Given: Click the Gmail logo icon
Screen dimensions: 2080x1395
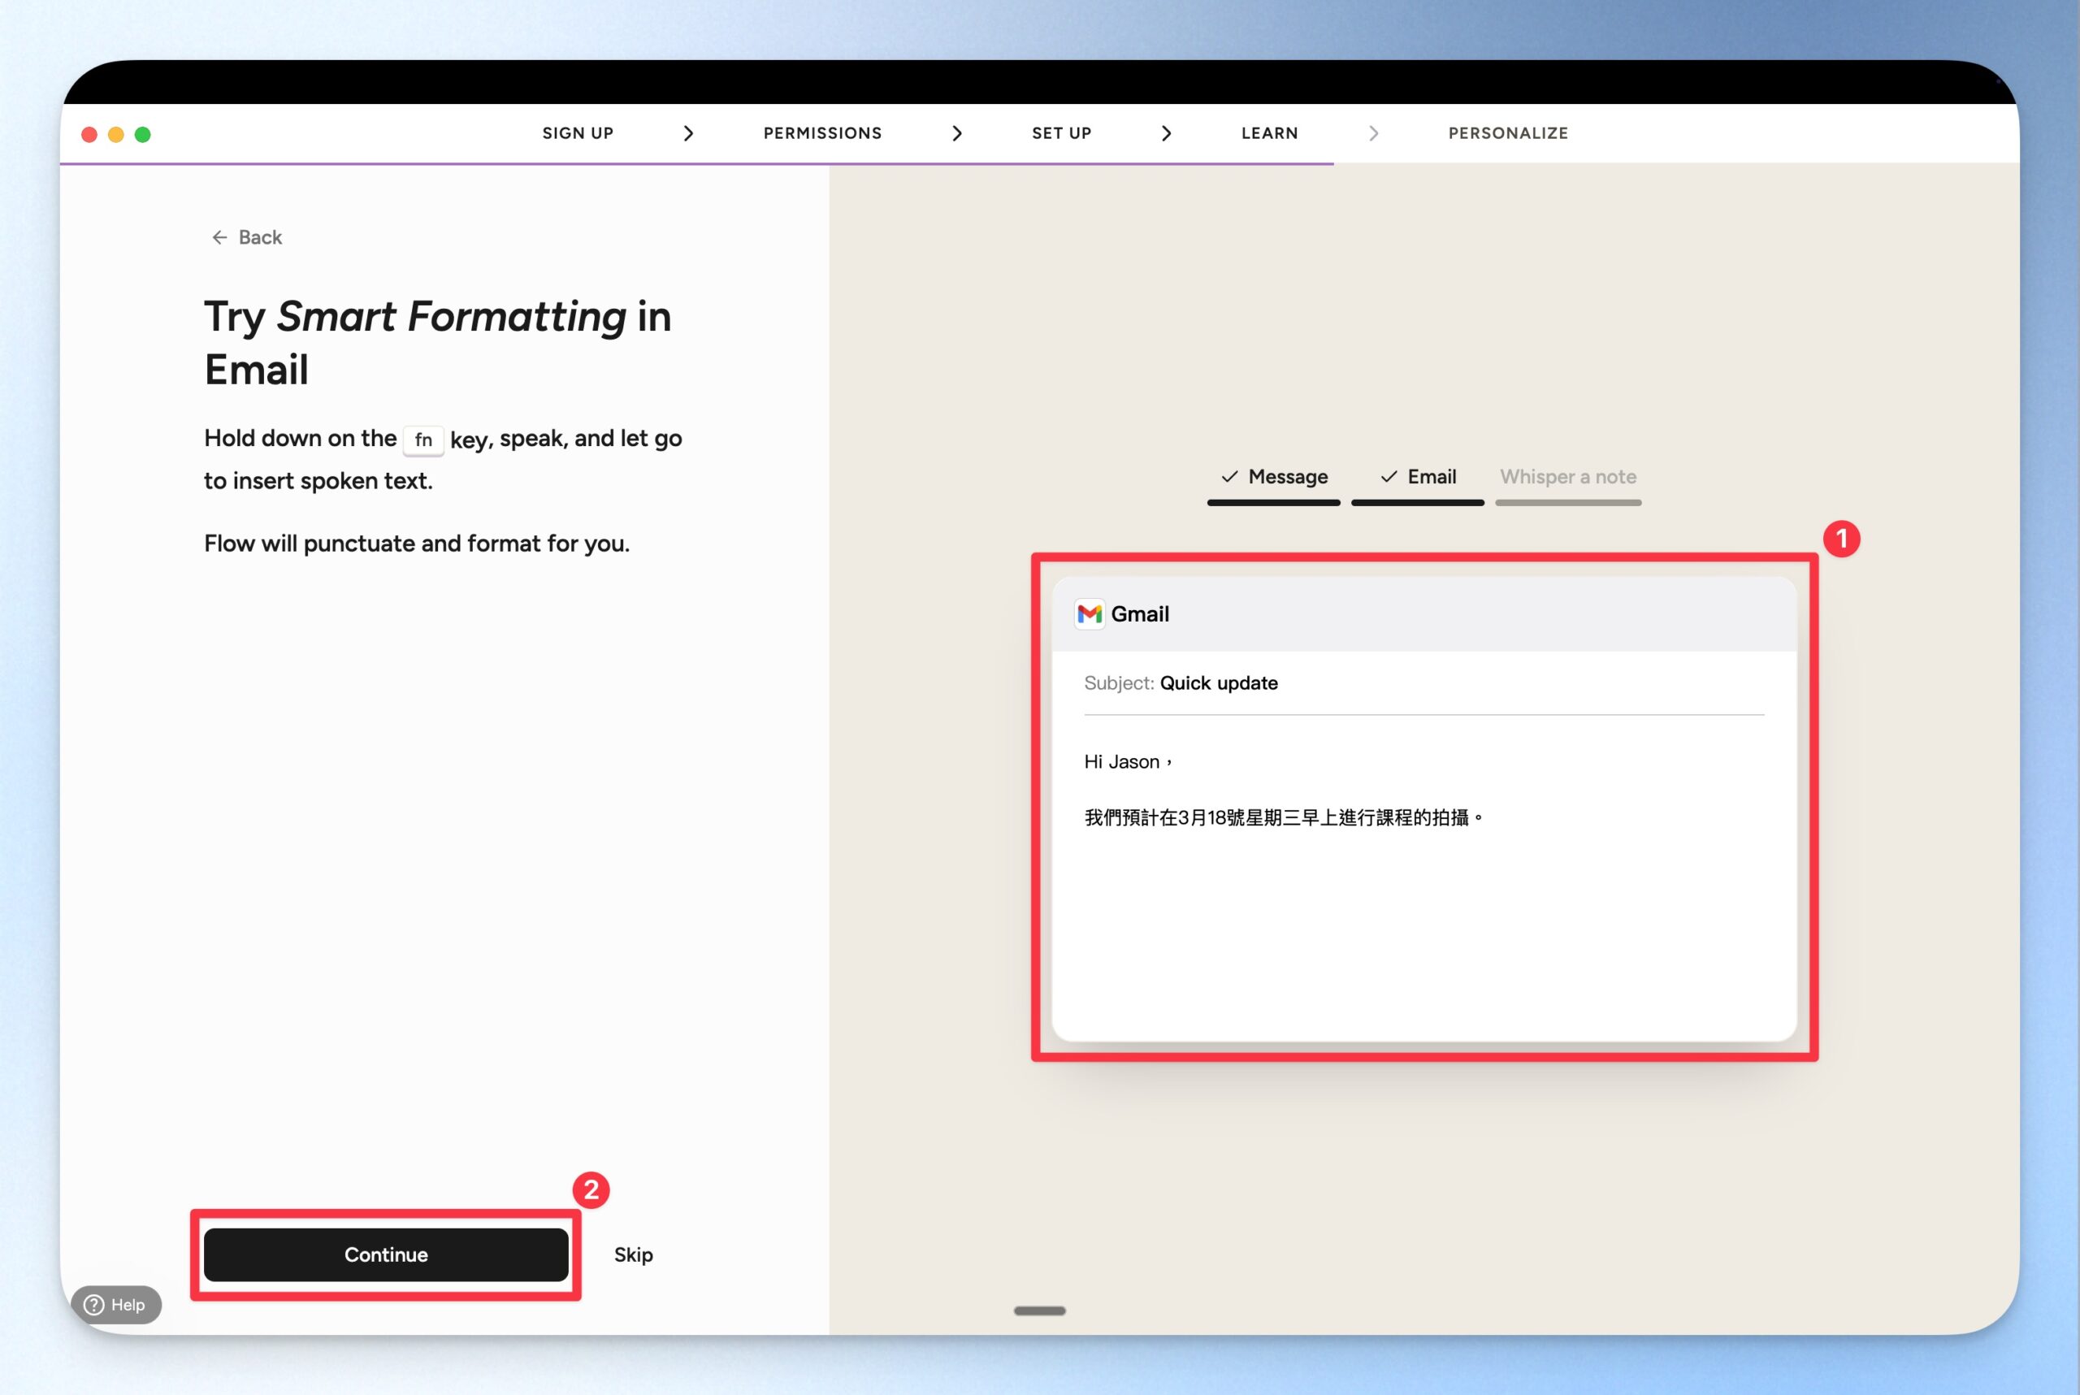Looking at the screenshot, I should (x=1089, y=614).
